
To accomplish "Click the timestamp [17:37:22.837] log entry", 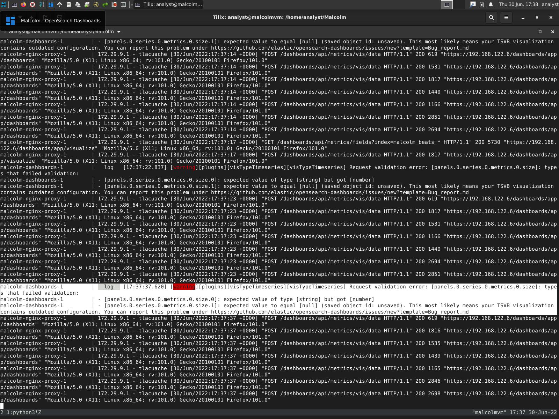I will pos(145,167).
